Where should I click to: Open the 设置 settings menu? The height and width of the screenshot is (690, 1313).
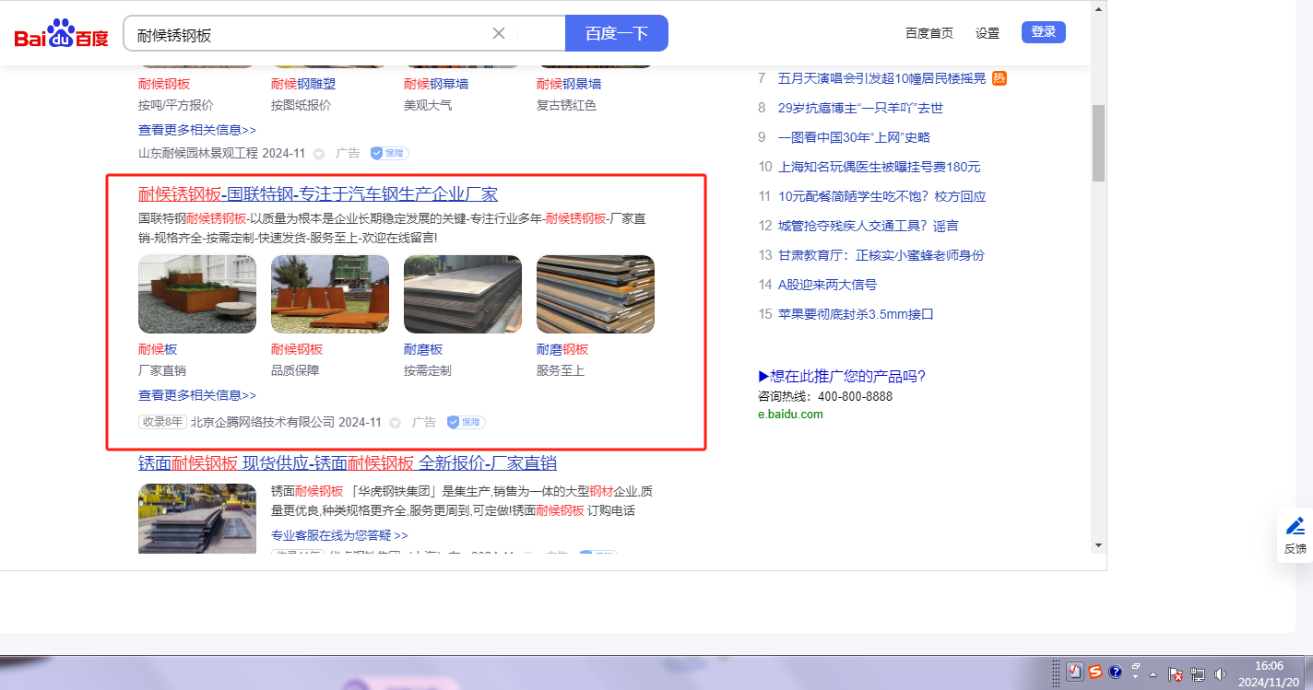(x=988, y=33)
